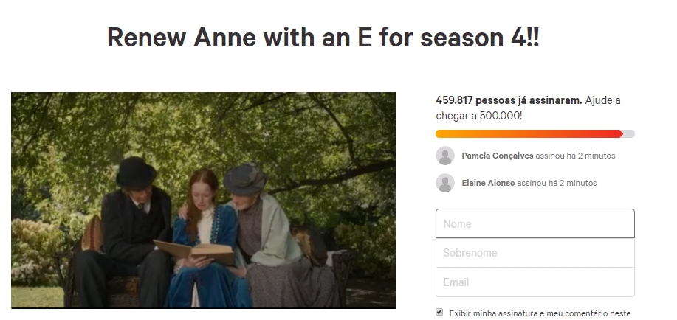The height and width of the screenshot is (320, 677).
Task: Click the gray unfilled end of progress bar
Action: click(629, 133)
